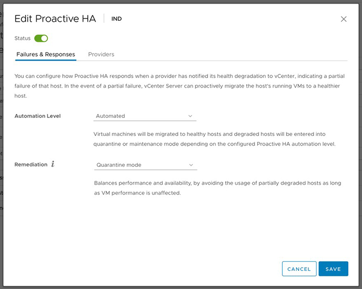Open the Automation Level dropdown showing Automated
Image resolution: width=362 pixels, height=289 pixels.
point(145,116)
